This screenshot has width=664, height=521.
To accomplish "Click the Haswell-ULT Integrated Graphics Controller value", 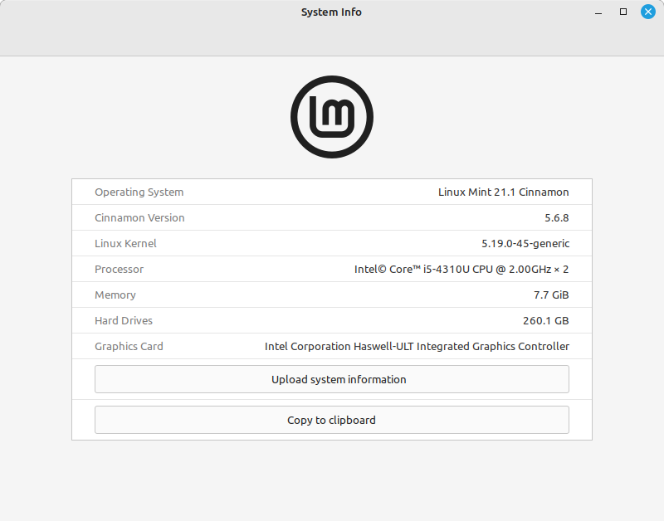I will point(417,346).
